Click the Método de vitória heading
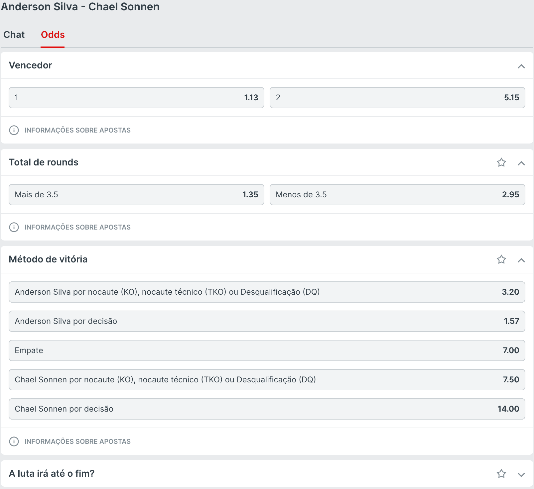Image resolution: width=534 pixels, height=489 pixels. pyautogui.click(x=48, y=259)
